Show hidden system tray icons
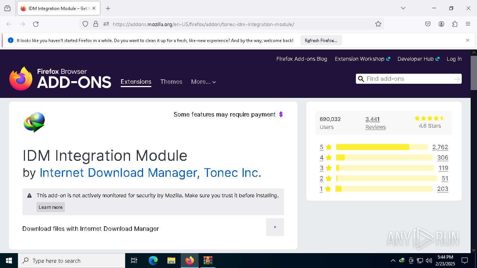The height and width of the screenshot is (268, 477). tap(393, 261)
